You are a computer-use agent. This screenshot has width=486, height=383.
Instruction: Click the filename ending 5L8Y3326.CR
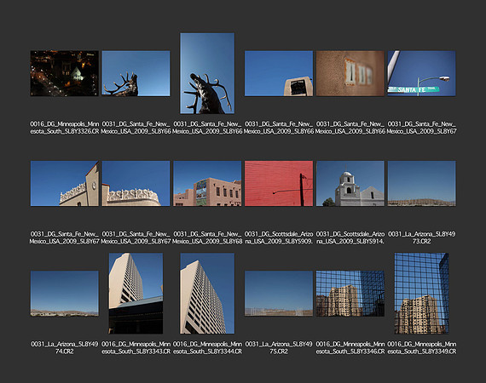65,128
